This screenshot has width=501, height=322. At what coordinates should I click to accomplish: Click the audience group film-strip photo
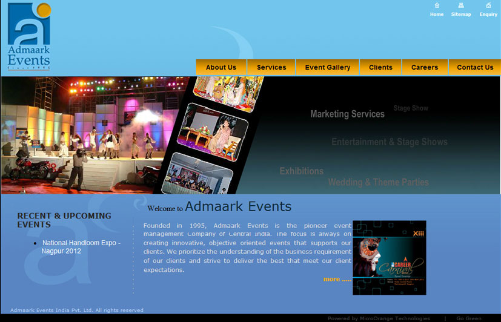pyautogui.click(x=198, y=174)
